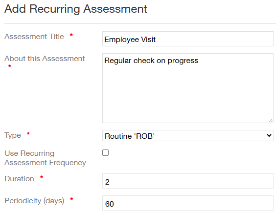Click the Duration field with value 2
This screenshot has width=276, height=212.
(x=187, y=181)
